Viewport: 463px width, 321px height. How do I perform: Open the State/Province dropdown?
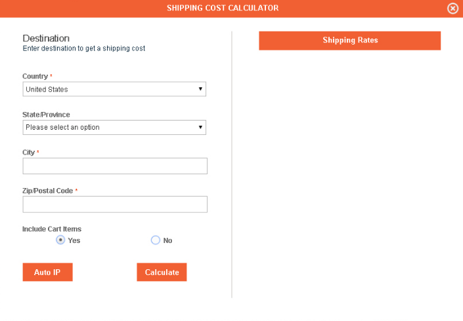[x=114, y=127]
